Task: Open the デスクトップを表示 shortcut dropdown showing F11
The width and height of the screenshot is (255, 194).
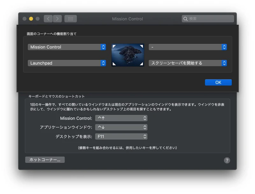Action: tap(121, 136)
